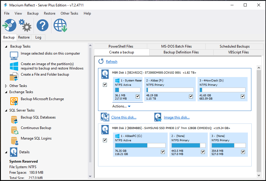The height and width of the screenshot is (181, 266).
Task: Click the Image this disk icon
Action: [x=158, y=117]
